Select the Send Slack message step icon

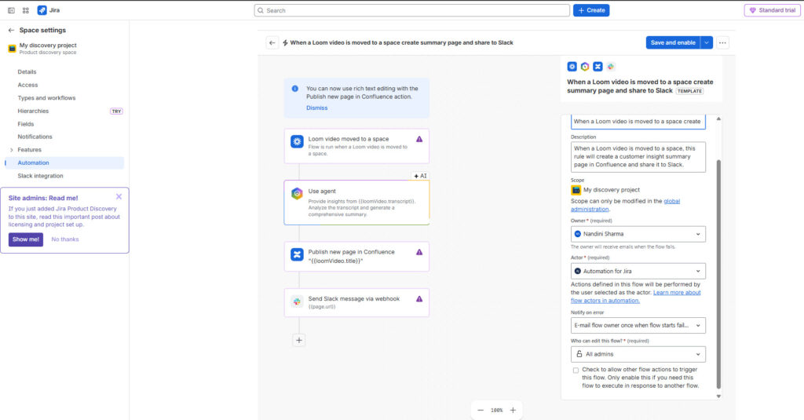tap(297, 301)
